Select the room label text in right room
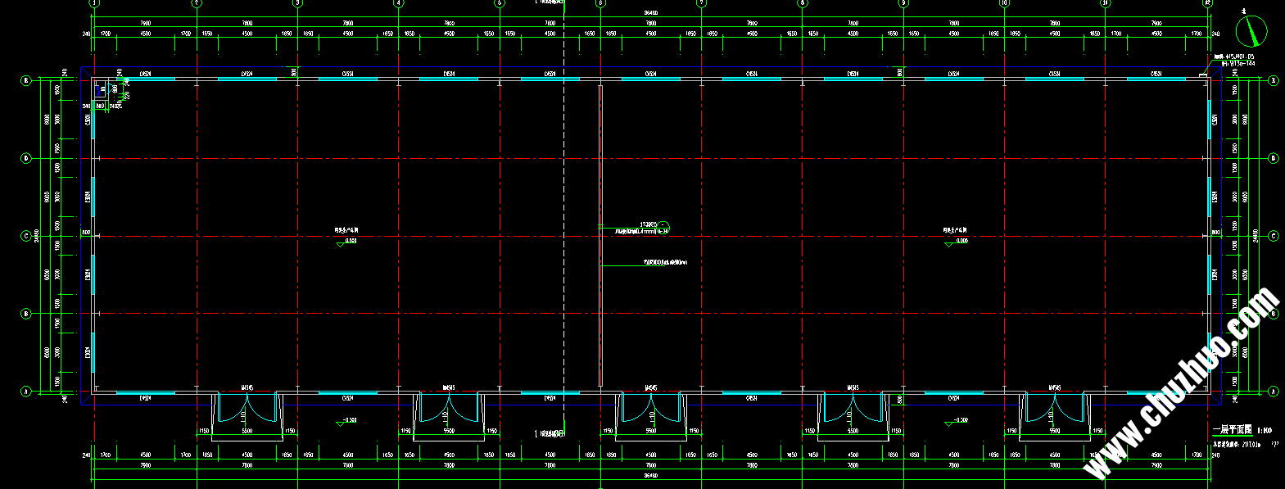The image size is (1285, 489). (x=954, y=230)
